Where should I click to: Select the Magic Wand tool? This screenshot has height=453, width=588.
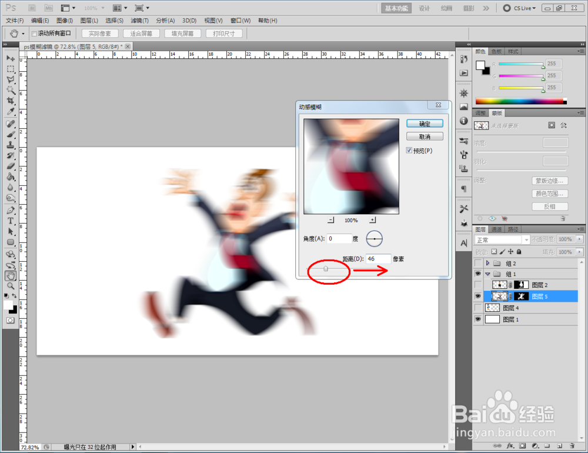(x=11, y=90)
